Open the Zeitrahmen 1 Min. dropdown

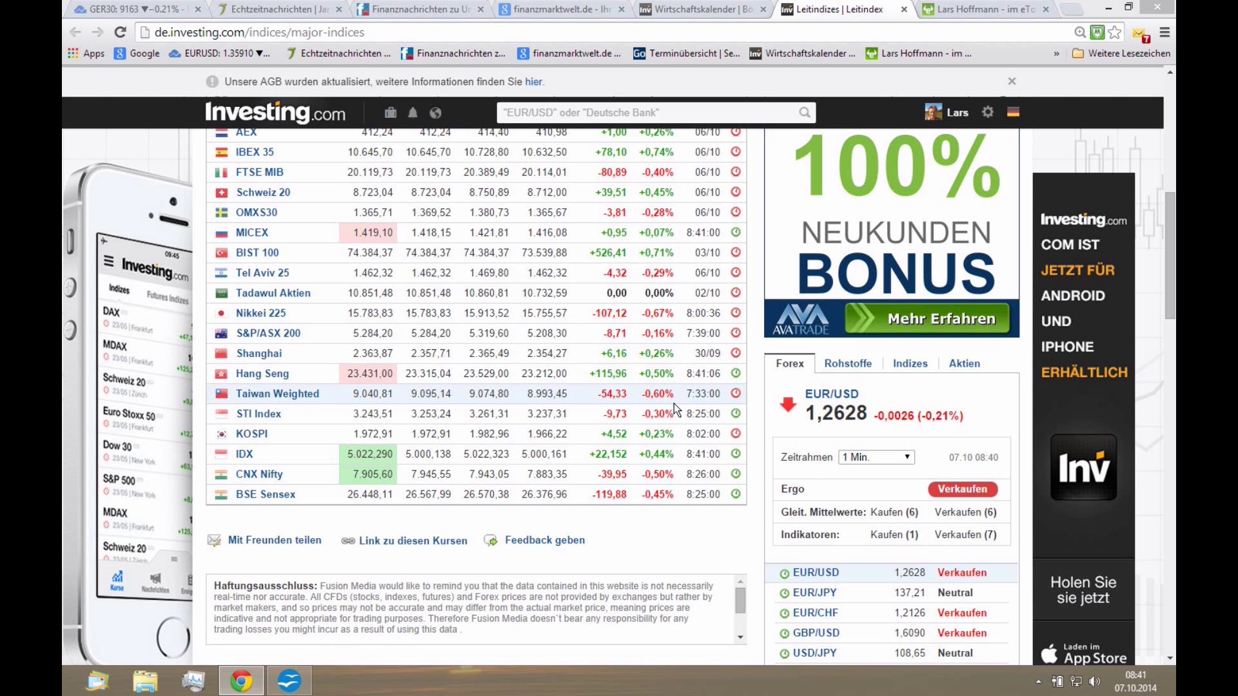coord(876,457)
